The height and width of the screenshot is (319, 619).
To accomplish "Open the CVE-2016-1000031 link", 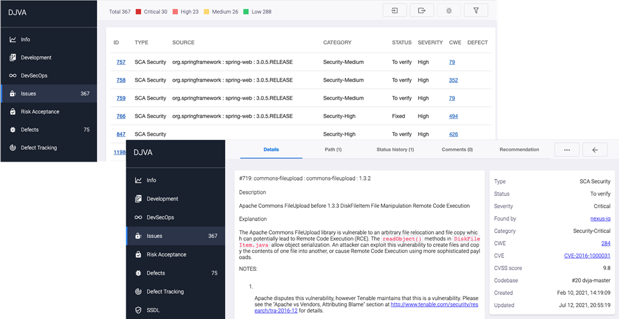I will (587, 256).
